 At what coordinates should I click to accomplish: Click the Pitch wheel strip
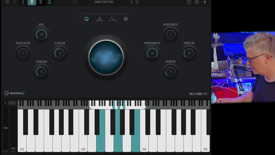[6, 128]
